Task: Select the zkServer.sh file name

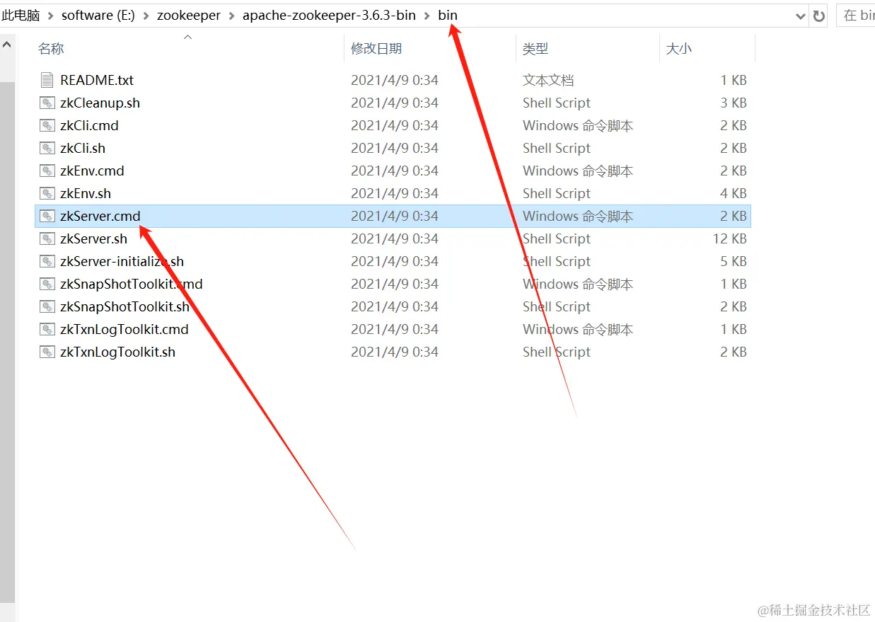Action: [94, 238]
